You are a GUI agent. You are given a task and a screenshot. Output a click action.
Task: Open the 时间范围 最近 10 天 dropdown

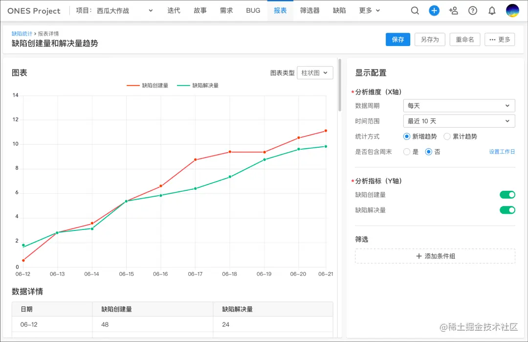[x=459, y=121]
